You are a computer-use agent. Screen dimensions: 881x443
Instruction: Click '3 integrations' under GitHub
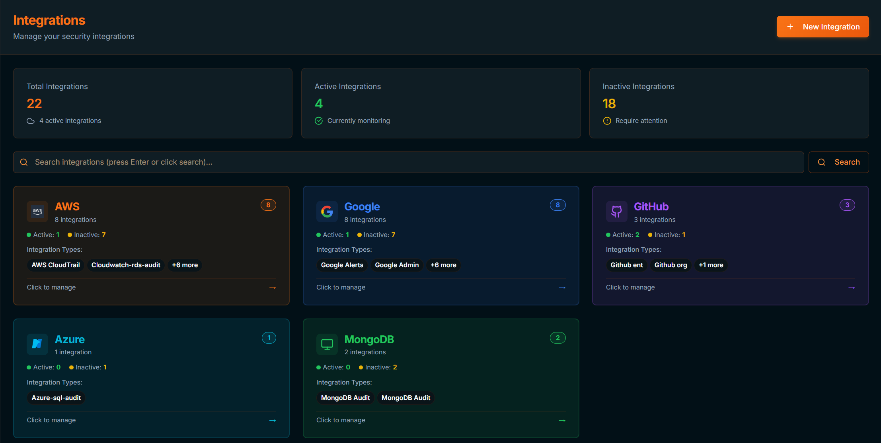click(x=655, y=220)
